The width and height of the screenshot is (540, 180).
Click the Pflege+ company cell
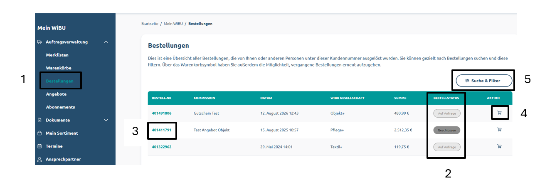pyautogui.click(x=337, y=130)
